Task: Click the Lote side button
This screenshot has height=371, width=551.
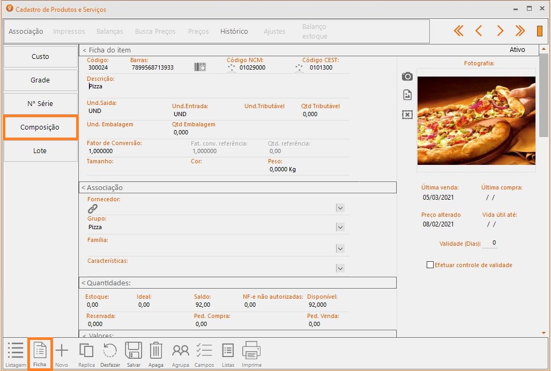Action: (x=40, y=150)
